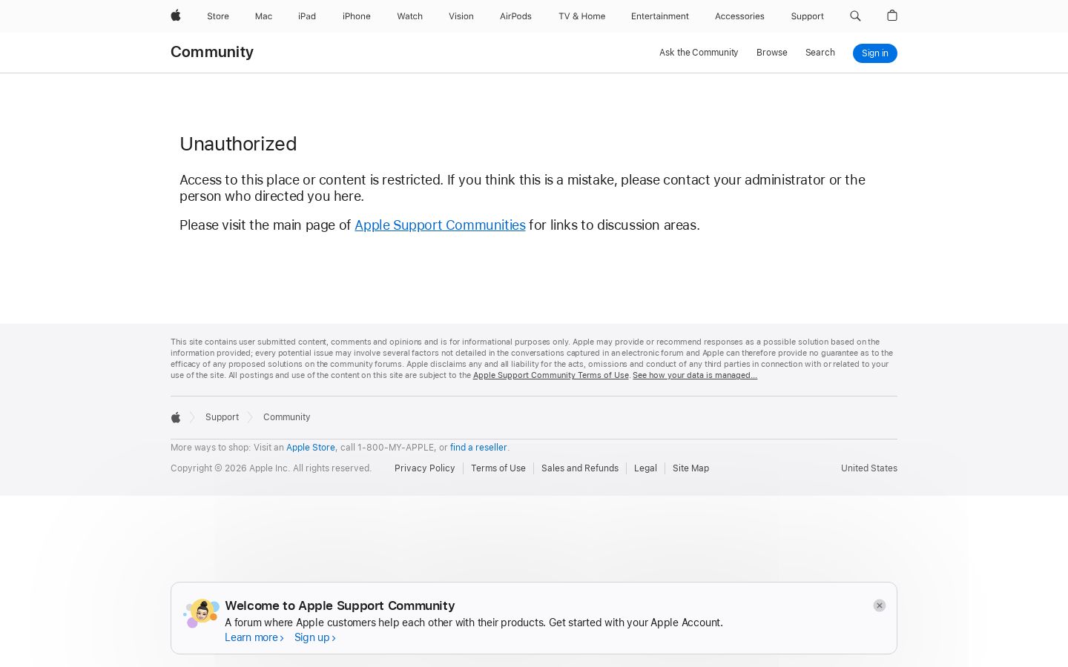
Task: Open the Terms of Use footer link
Action: point(498,468)
